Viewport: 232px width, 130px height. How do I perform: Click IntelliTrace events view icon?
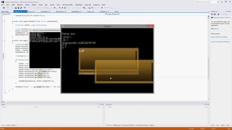pos(212,14)
